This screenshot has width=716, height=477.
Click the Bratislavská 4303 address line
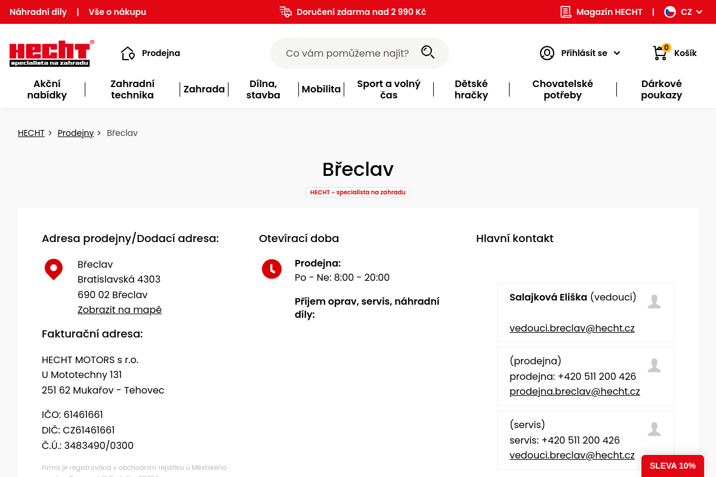[119, 280]
